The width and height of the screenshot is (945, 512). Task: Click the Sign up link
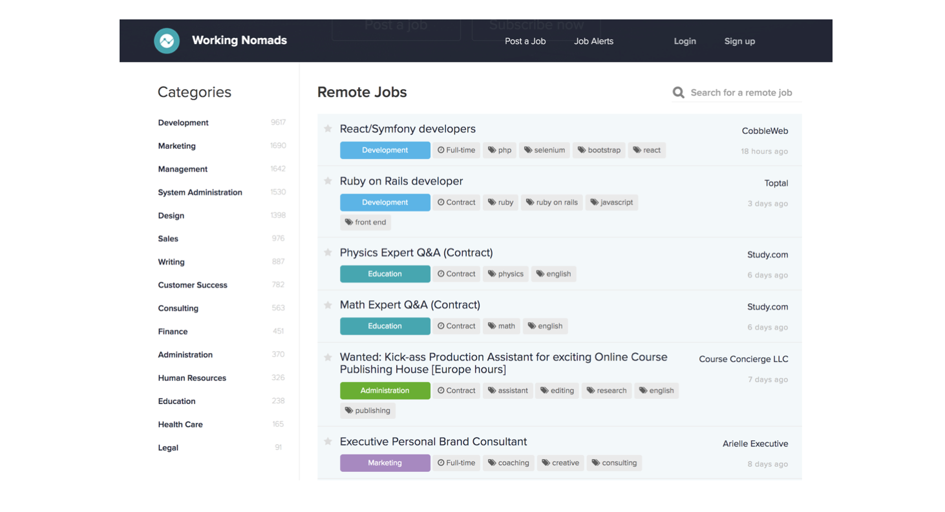pyautogui.click(x=739, y=41)
